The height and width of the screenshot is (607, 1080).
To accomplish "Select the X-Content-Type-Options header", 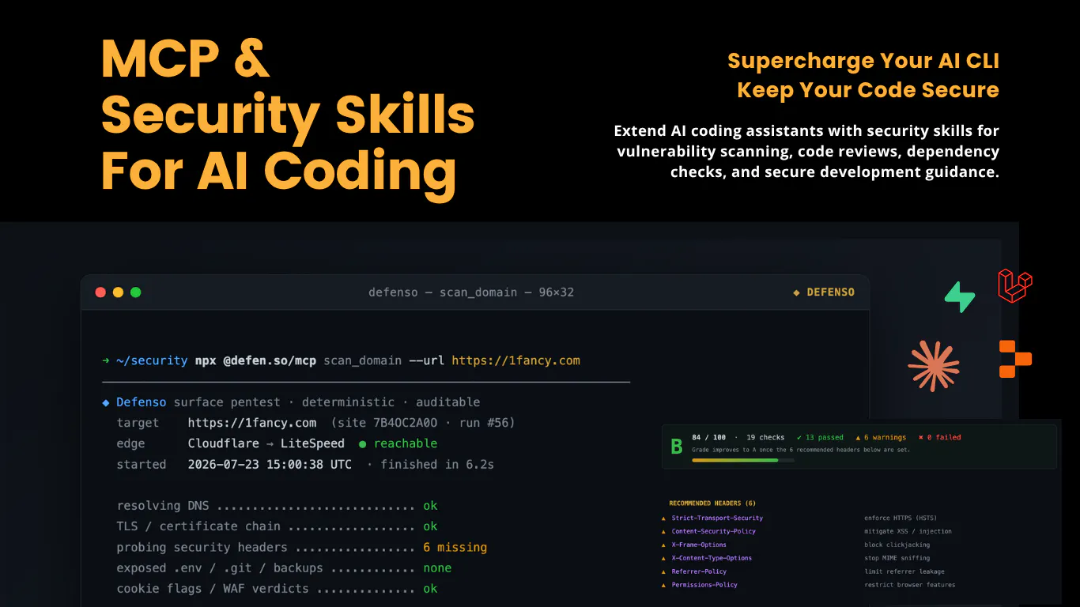I will [712, 559].
